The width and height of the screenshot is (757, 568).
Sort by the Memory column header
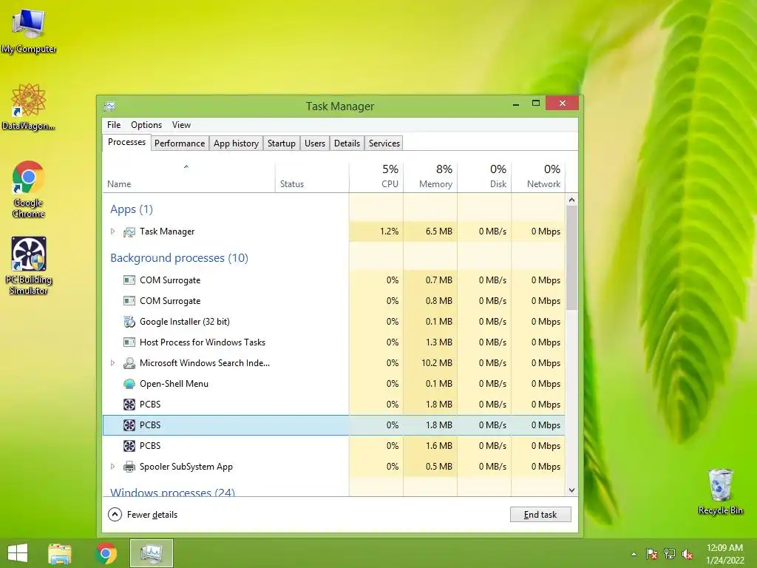(x=430, y=177)
